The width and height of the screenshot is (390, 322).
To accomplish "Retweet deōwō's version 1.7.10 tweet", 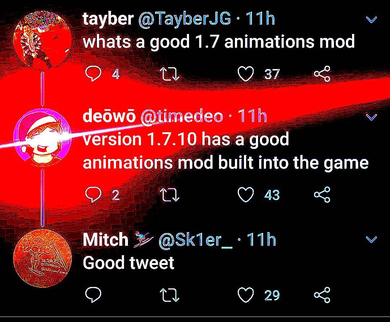I will tap(170, 195).
